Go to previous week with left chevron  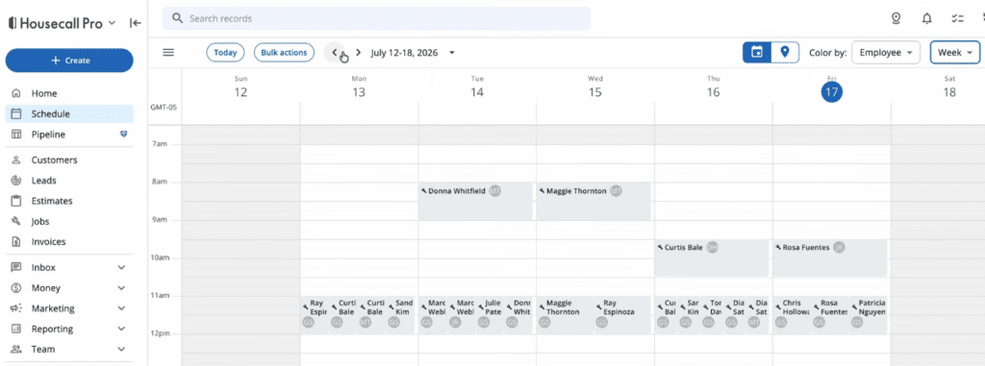pos(335,53)
